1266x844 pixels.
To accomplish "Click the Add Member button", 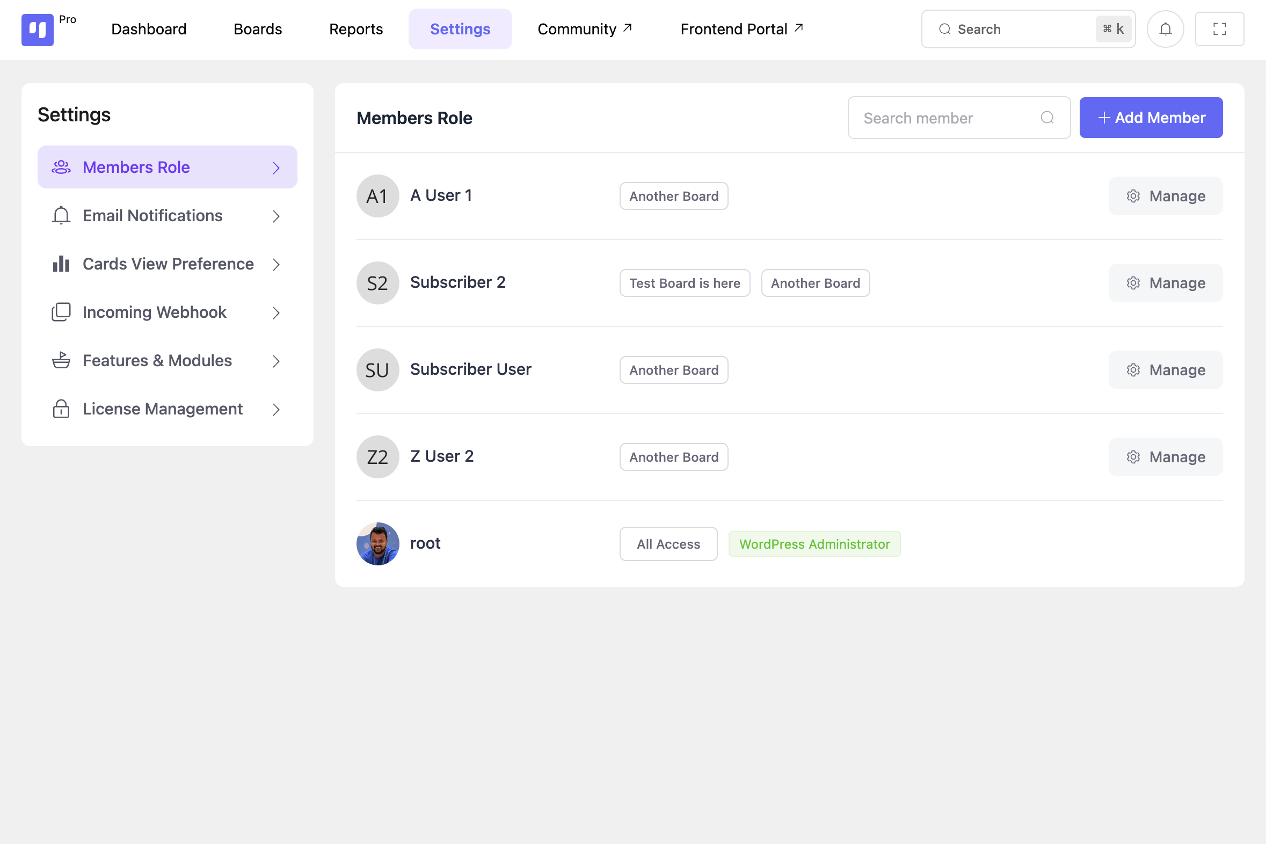I will pos(1151,118).
